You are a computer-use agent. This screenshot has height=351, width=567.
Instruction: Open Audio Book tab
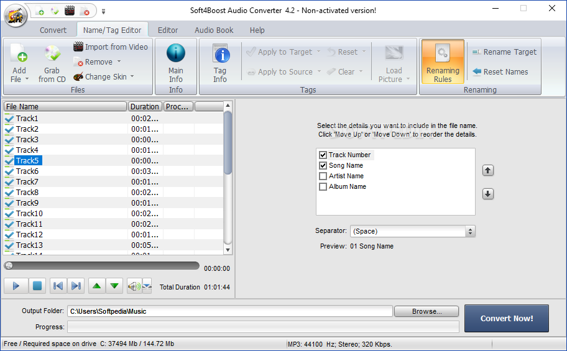214,30
